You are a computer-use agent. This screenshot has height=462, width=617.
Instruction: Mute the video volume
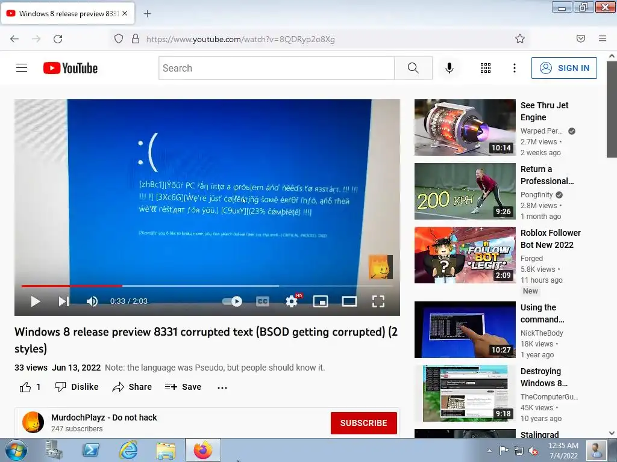click(x=92, y=301)
